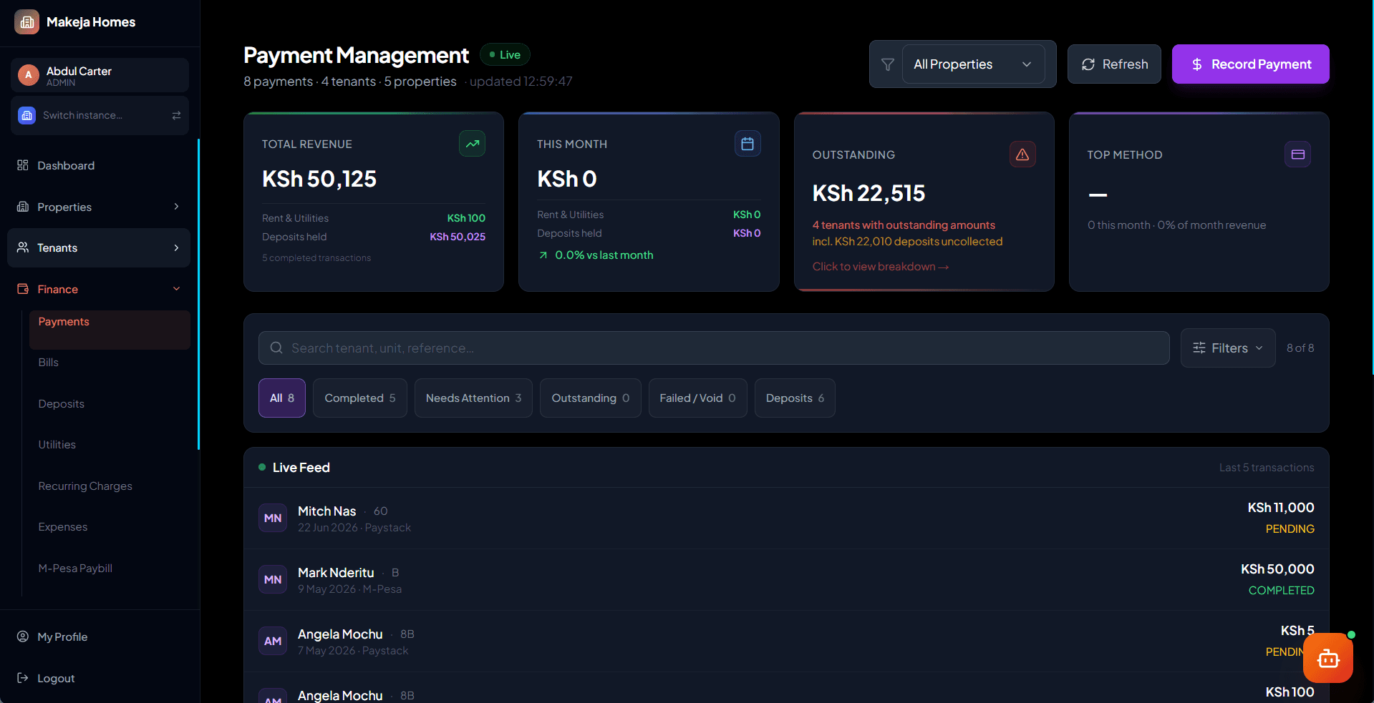Click the PENDING status for Mitch Nas
Image resolution: width=1374 pixels, height=703 pixels.
pos(1290,529)
